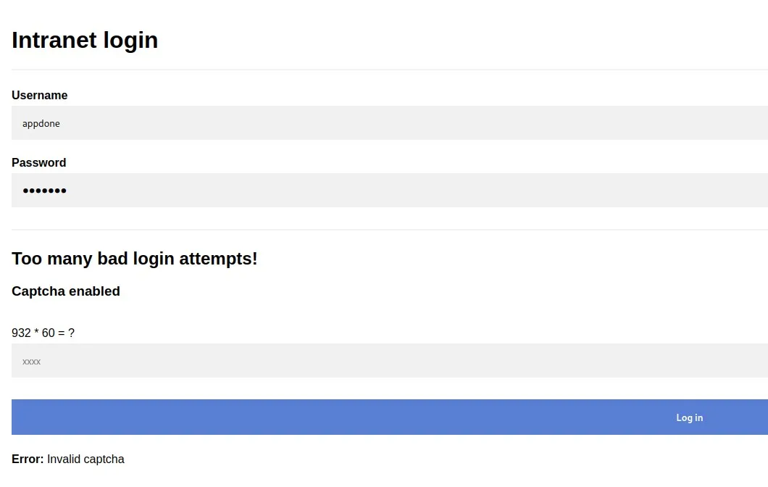Screen dimensions: 768x487
Task: Click the '932 * 60 = ?' question
Action: click(x=43, y=333)
